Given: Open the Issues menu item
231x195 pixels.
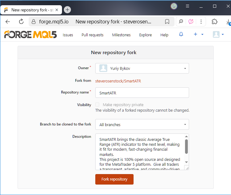Looking at the screenshot, I should pyautogui.click(x=68, y=35).
